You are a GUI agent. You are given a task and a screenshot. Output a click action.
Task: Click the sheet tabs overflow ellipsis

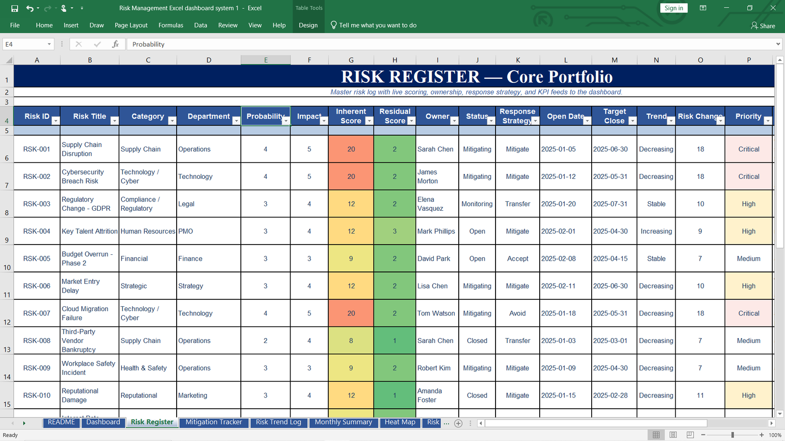click(x=446, y=423)
